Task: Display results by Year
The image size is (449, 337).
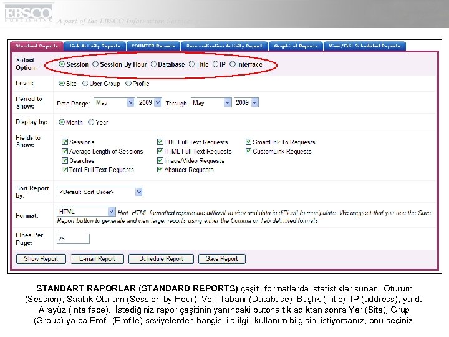Action: pos(91,122)
